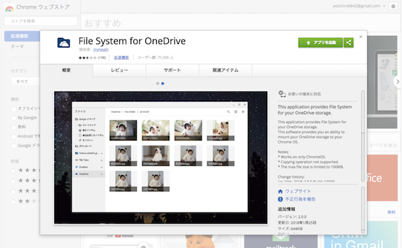Click the eject icon beside OneDrive in screenshot

102,174
